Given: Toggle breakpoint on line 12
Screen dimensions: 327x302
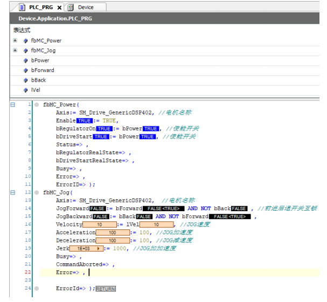Looking at the screenshot, I should coord(37,192).
